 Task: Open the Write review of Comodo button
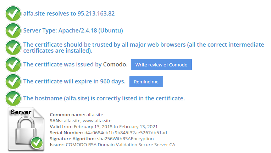[x=161, y=65]
